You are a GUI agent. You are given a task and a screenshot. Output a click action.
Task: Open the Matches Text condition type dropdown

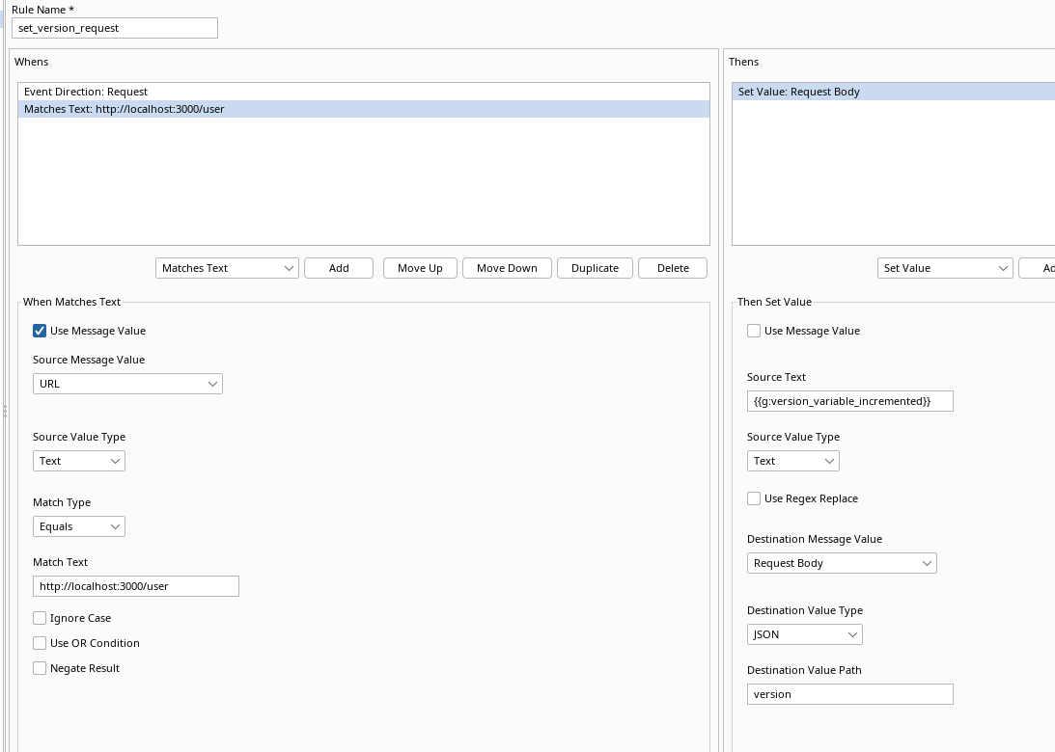tap(226, 268)
